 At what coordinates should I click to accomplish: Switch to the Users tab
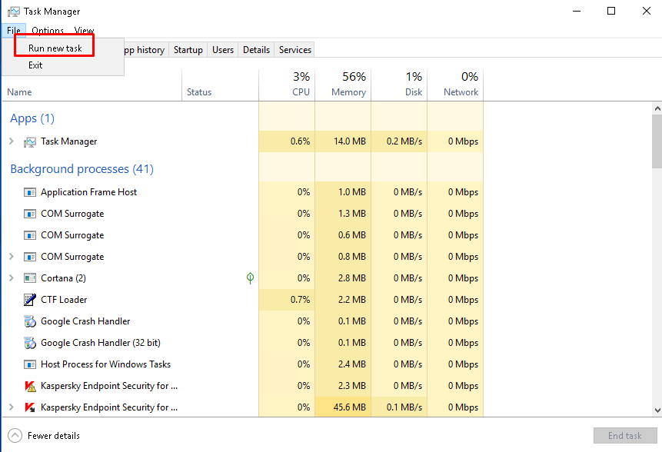pyautogui.click(x=223, y=50)
